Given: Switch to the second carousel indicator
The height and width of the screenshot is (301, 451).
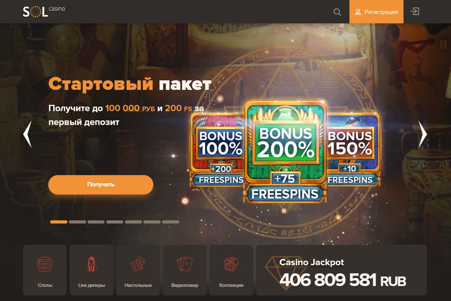Looking at the screenshot, I should click(x=77, y=222).
